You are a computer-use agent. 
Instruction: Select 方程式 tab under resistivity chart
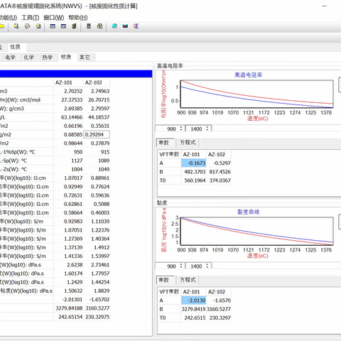(188, 143)
